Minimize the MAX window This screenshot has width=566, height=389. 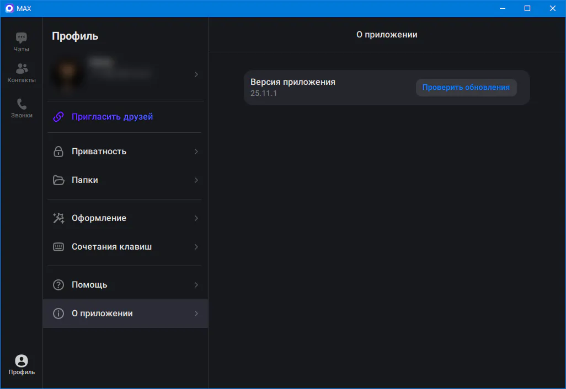point(503,8)
